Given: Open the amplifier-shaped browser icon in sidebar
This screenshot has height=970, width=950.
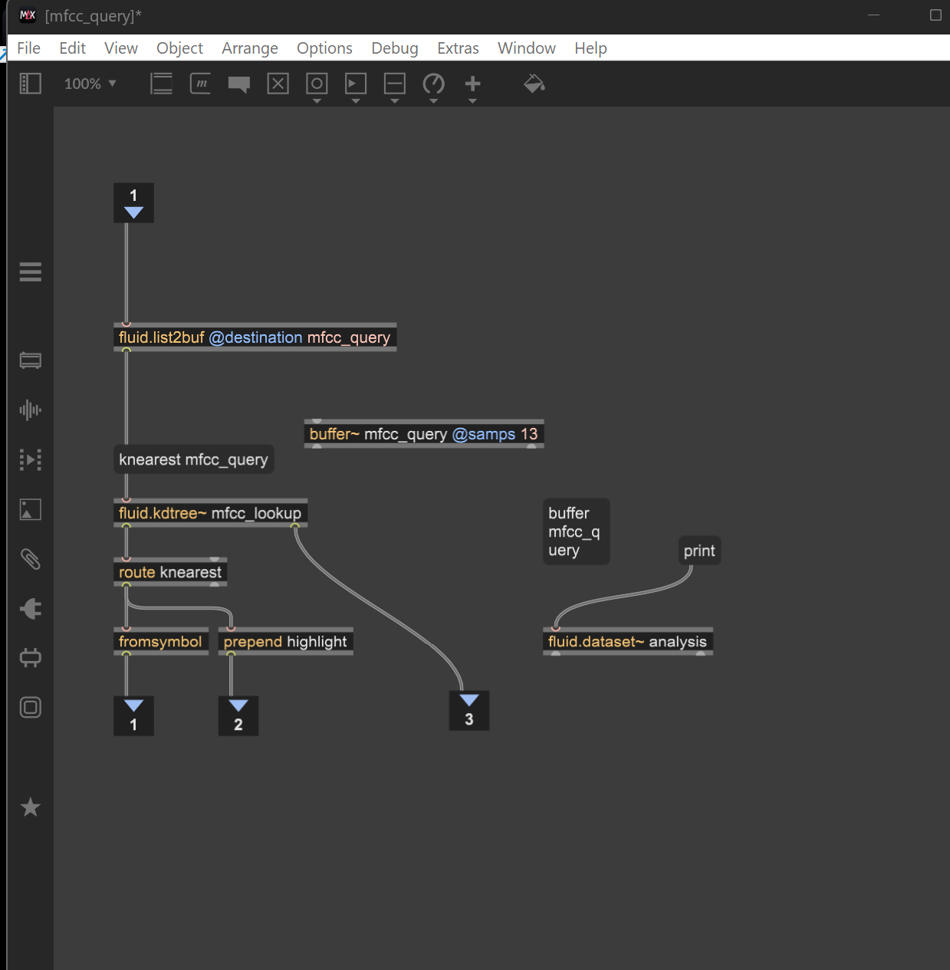Looking at the screenshot, I should pyautogui.click(x=31, y=360).
